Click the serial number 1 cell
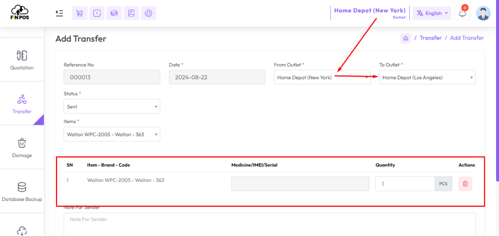This screenshot has height=236, width=499. coord(68,180)
